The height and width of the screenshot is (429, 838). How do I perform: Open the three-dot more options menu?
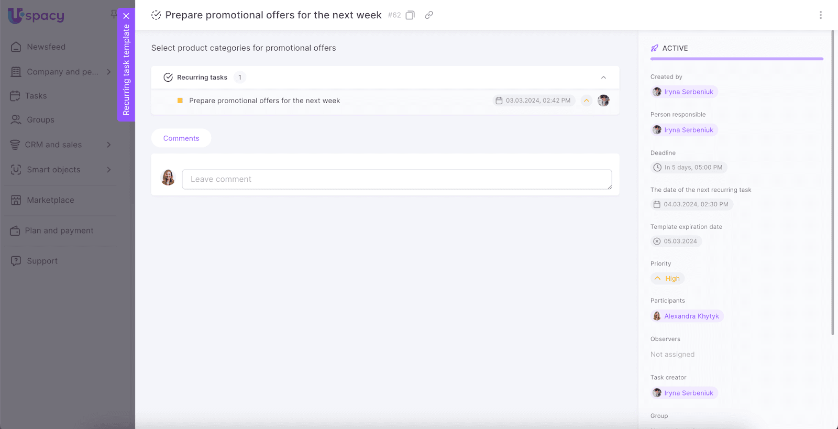(820, 15)
